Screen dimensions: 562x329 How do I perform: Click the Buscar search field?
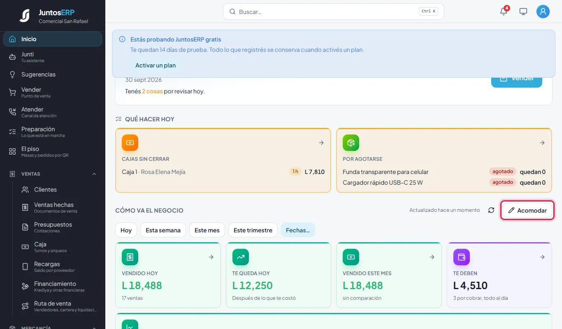point(334,12)
